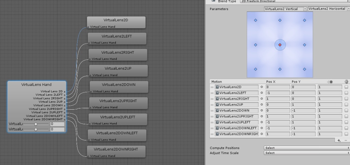The width and height of the screenshot is (350, 165).
Task: Enable mirror checkbox for VirtualLens2D
Action: pyautogui.click(x=346, y=87)
